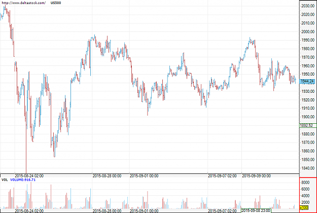Click the 4000 volume axis label
Viewport: 317px width, 213px height.
pyautogui.click(x=305, y=196)
